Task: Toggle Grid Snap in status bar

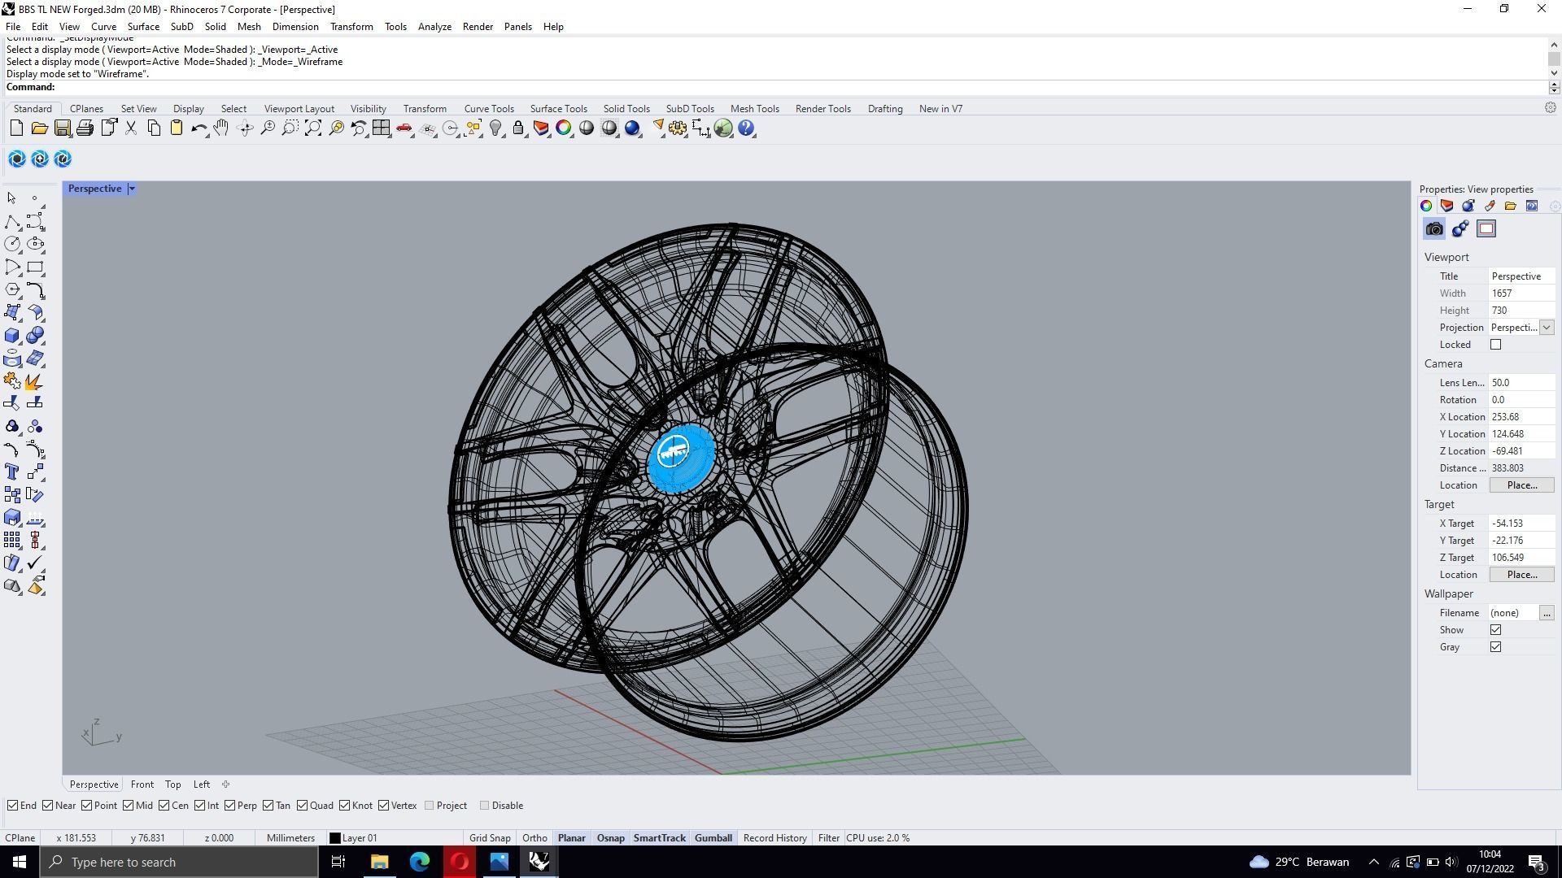Action: [490, 838]
